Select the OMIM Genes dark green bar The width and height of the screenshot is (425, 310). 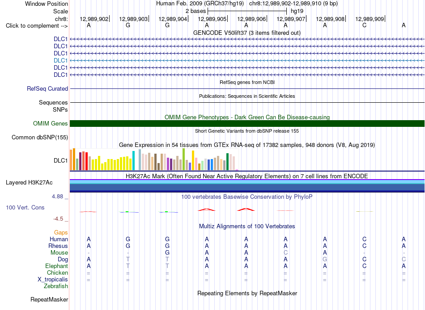coord(247,123)
